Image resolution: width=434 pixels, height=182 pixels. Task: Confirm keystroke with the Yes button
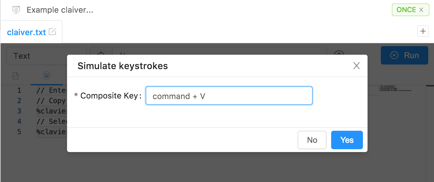pyautogui.click(x=347, y=140)
